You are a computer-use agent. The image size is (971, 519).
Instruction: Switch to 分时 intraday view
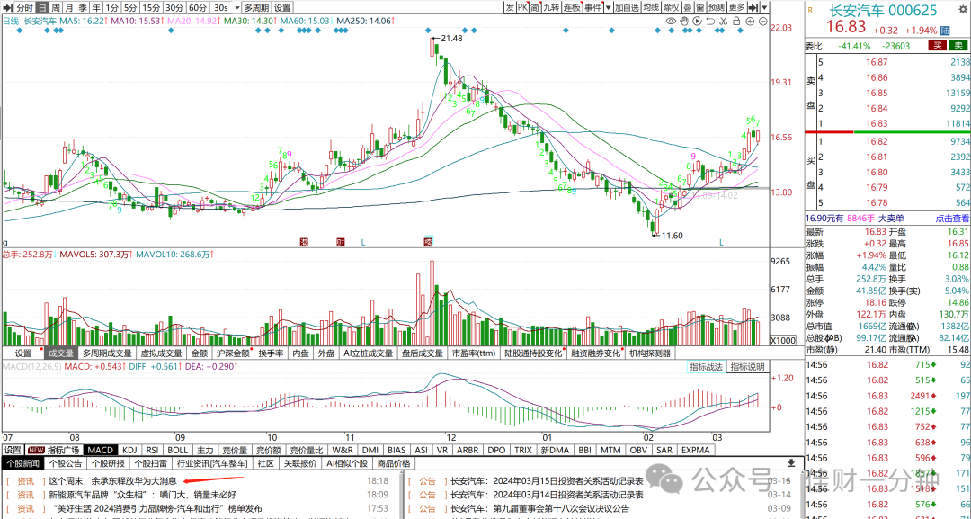[x=24, y=7]
